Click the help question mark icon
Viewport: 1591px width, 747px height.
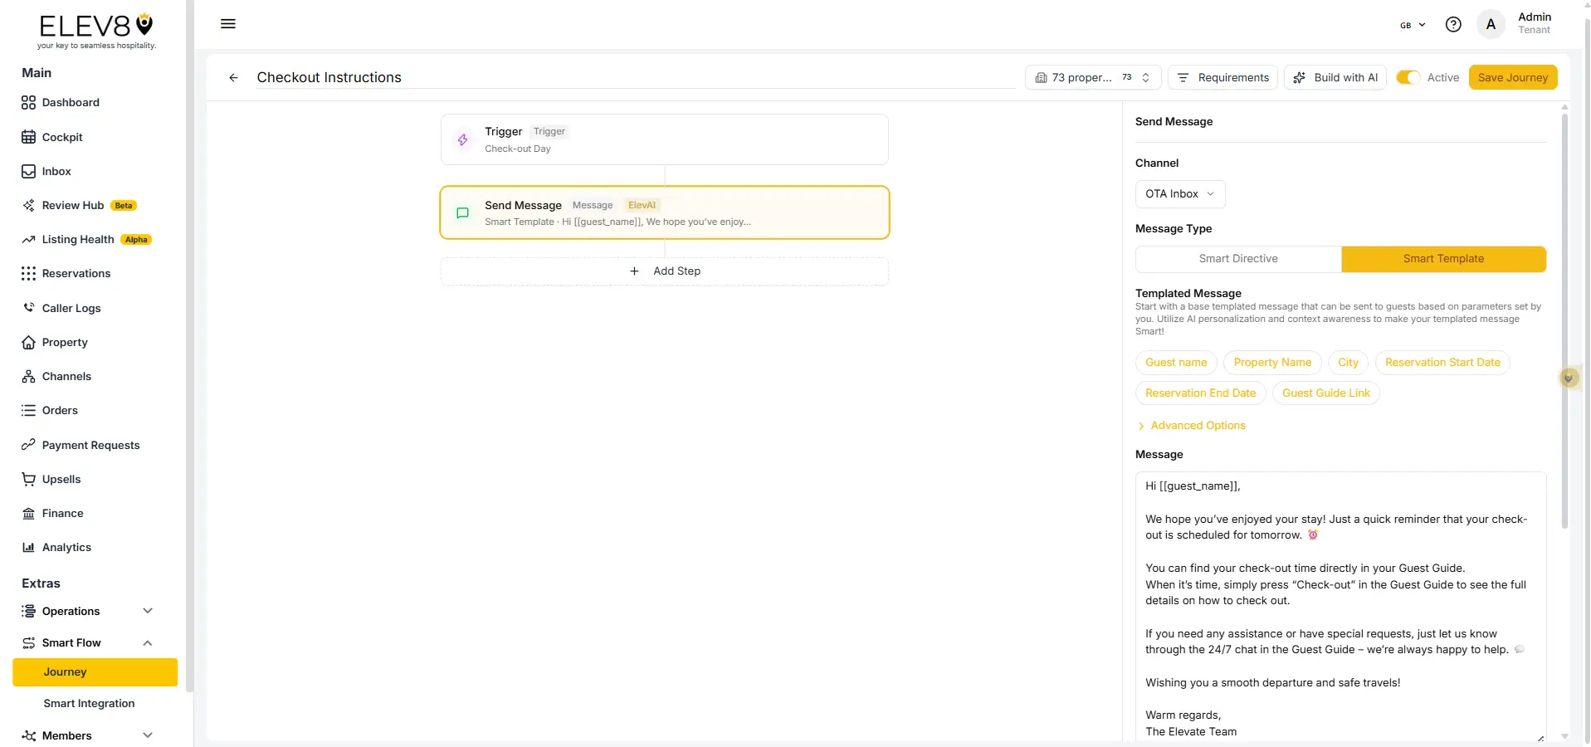point(1453,24)
